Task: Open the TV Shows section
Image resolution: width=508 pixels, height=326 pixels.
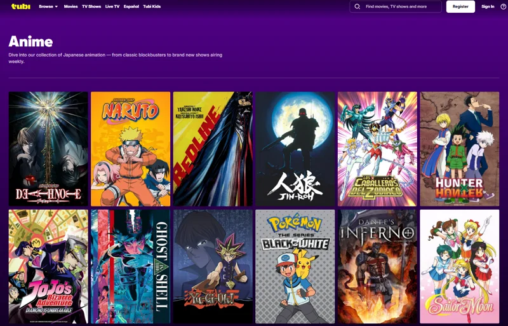Action: pyautogui.click(x=91, y=6)
